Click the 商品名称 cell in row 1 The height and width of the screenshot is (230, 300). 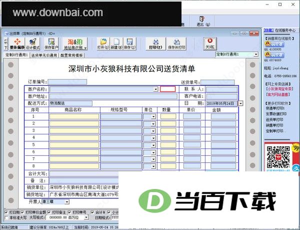tap(74, 117)
